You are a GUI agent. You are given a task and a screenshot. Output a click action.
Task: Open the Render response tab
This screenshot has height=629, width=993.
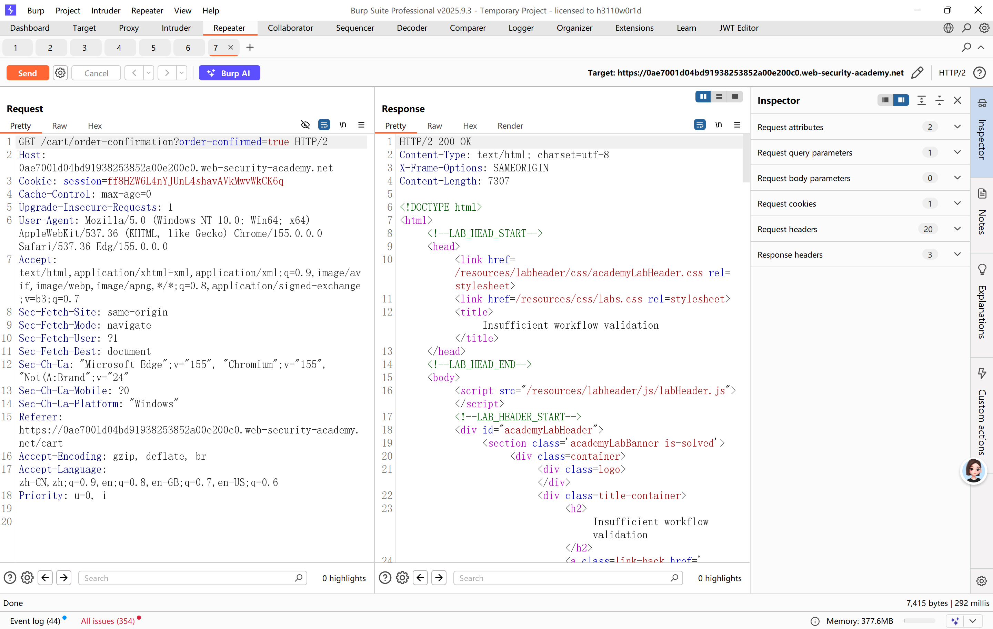(x=510, y=126)
